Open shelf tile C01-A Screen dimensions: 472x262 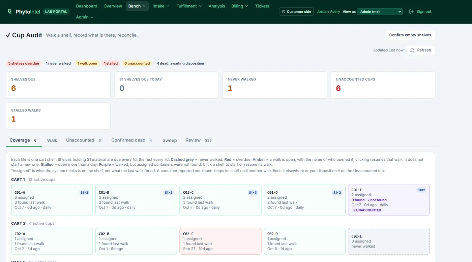pos(52,200)
